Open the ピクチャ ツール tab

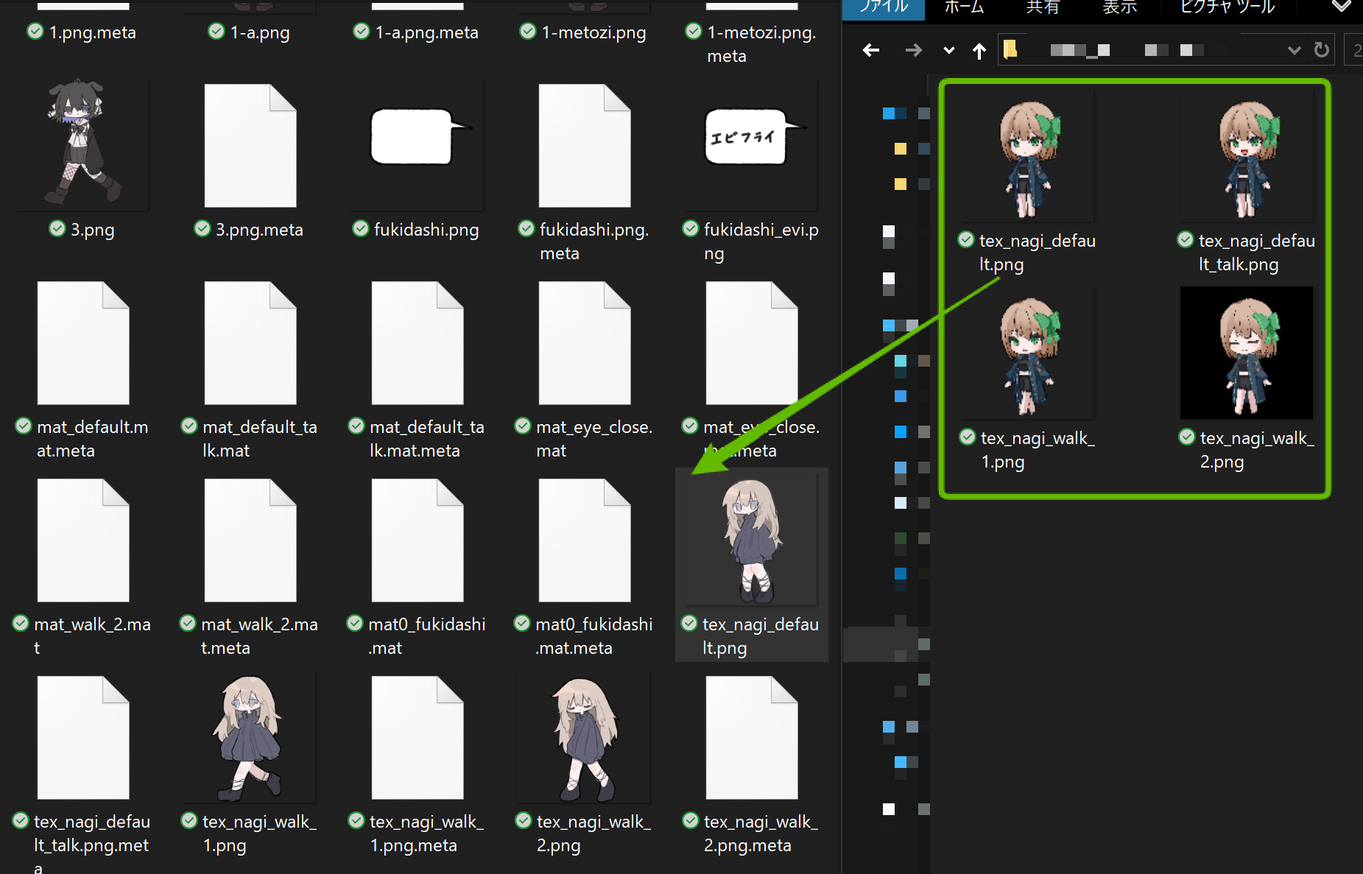pos(1227,7)
